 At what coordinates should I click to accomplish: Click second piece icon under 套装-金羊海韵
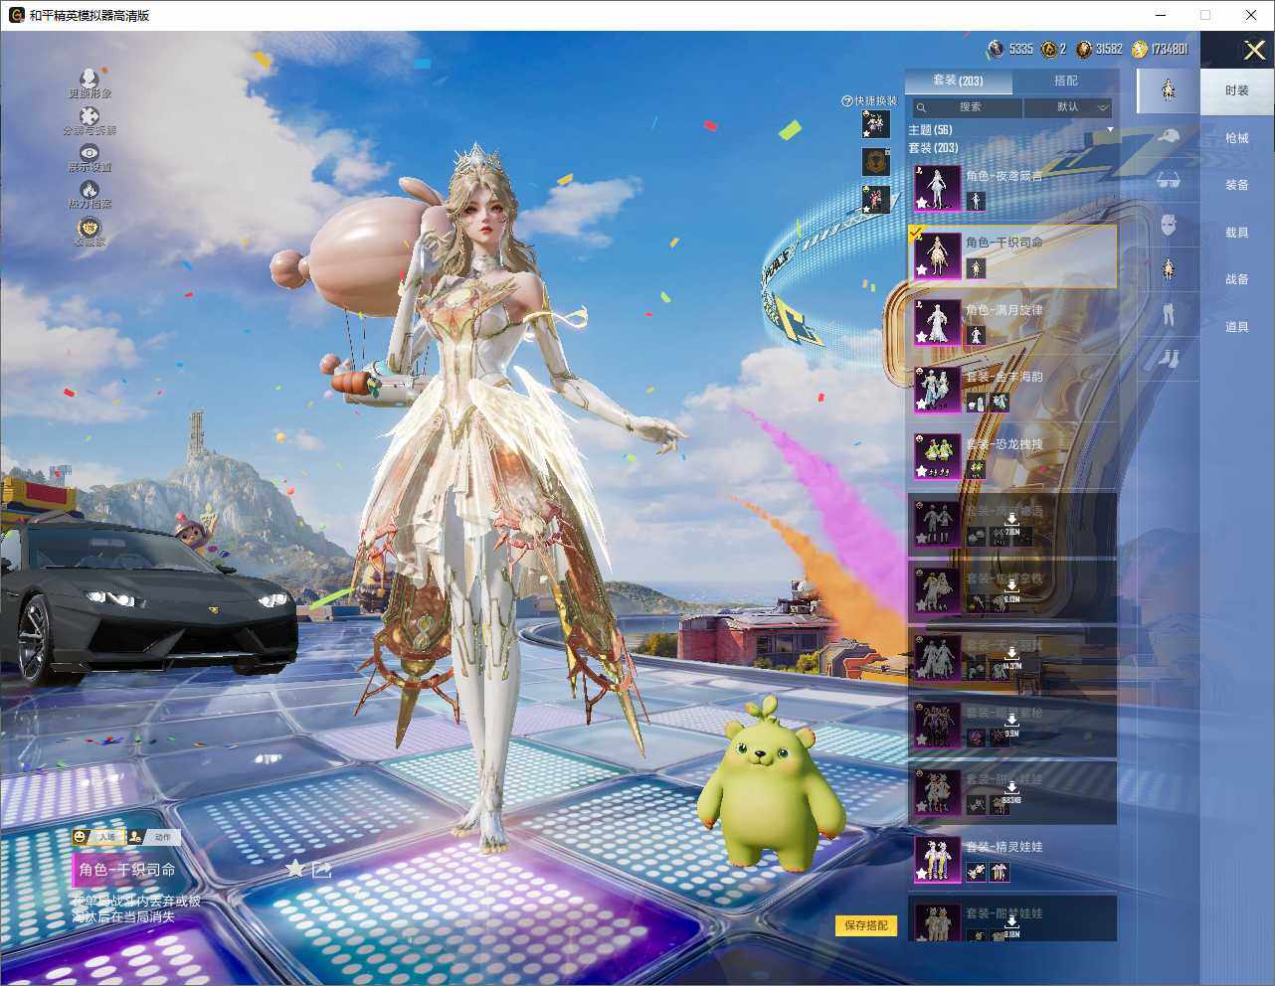1000,403
